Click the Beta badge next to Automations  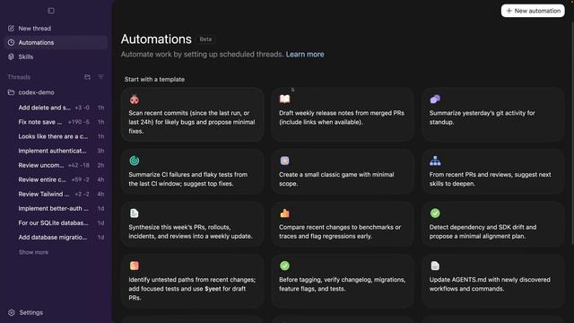[x=205, y=39]
